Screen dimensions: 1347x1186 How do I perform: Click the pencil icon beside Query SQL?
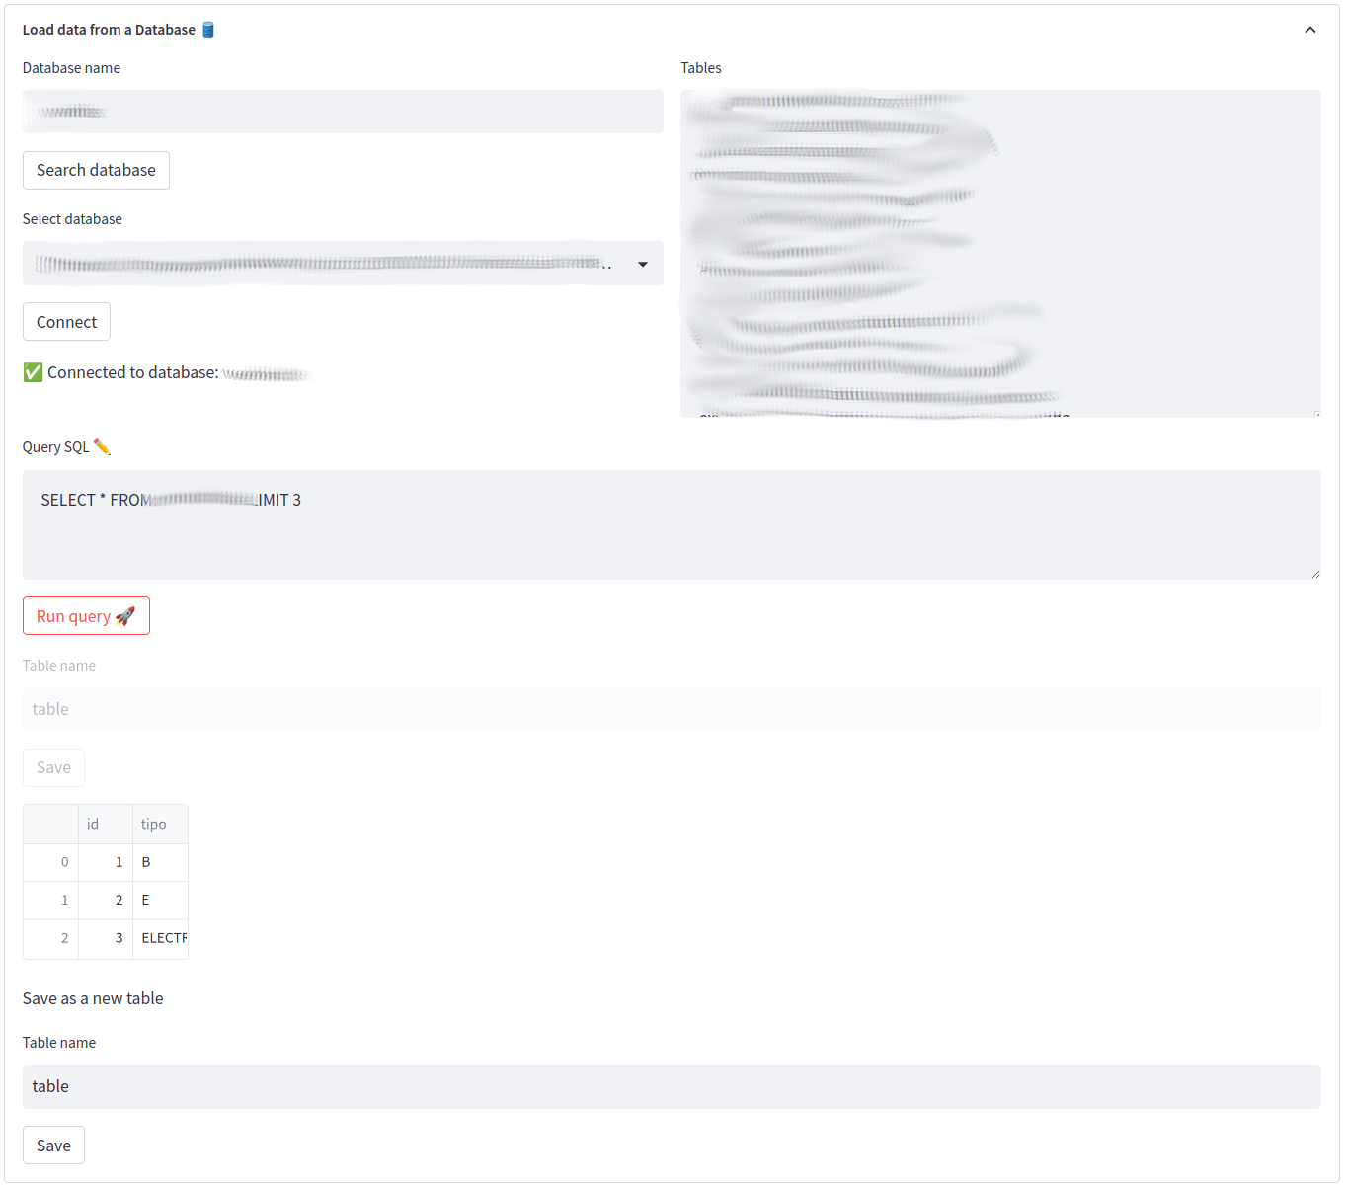click(103, 446)
